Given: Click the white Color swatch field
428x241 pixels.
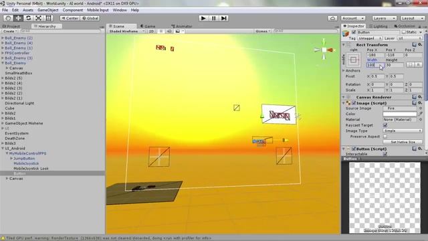Looking at the screenshot, I should (x=400, y=114).
